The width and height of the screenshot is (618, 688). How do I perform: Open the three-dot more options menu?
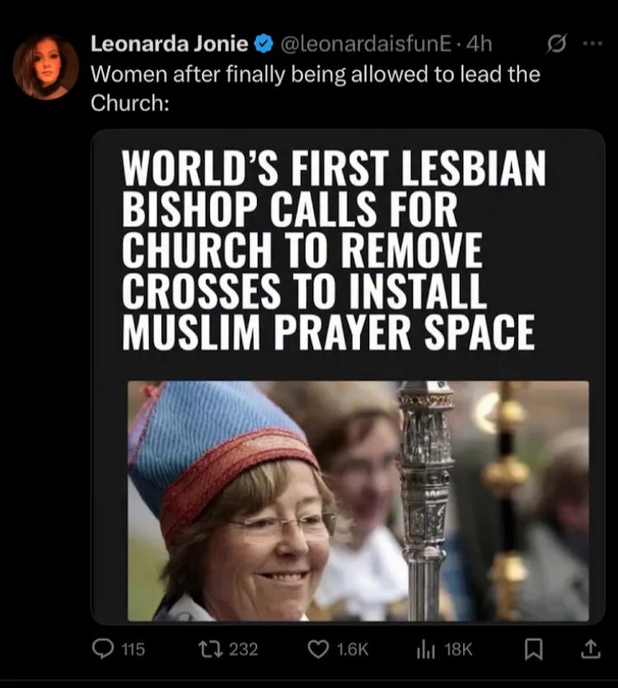(x=592, y=44)
